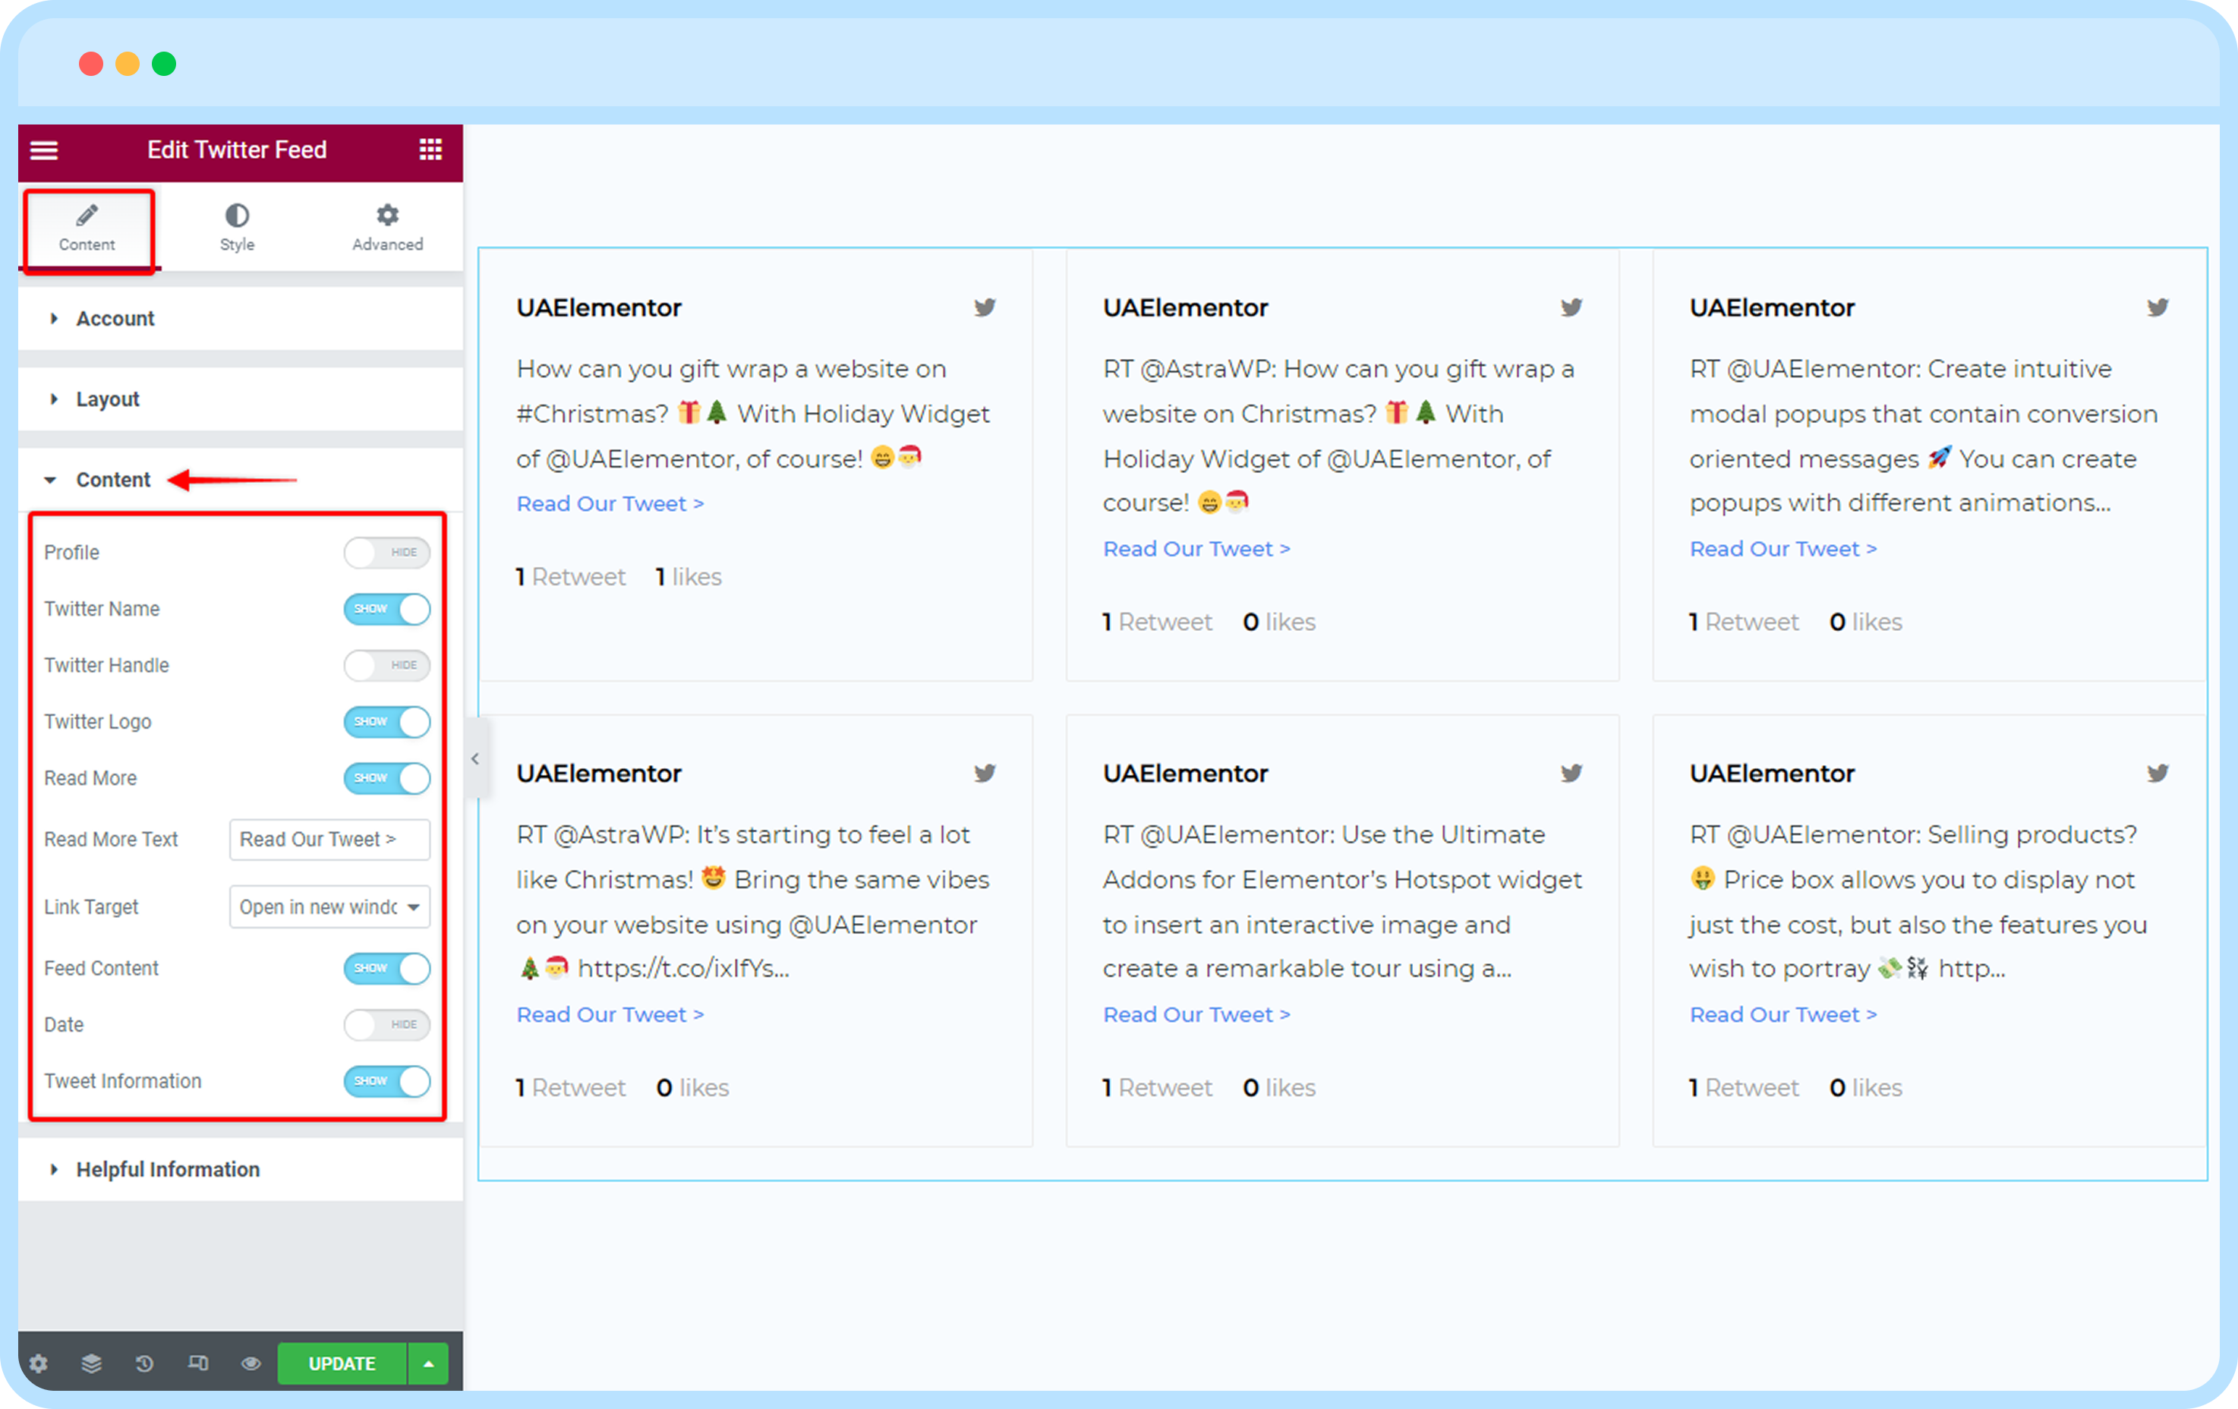This screenshot has height=1409, width=2238.
Task: Click the Responsive Mode icon
Action: (198, 1363)
